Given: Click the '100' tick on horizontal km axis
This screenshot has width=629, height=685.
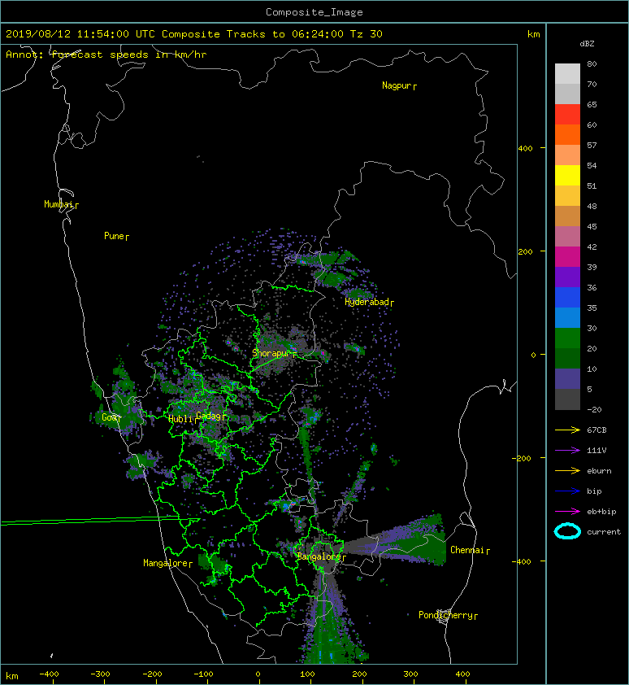Looking at the screenshot, I should coord(307,674).
